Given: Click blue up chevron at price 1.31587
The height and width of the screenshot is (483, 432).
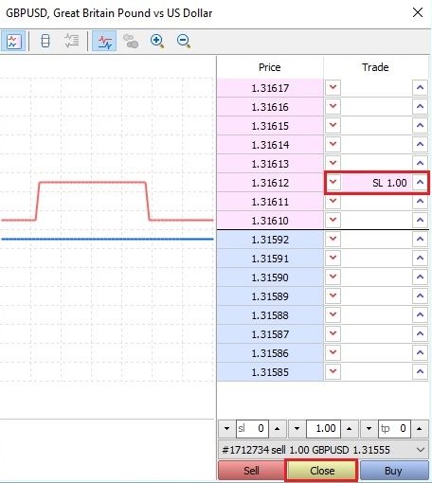Looking at the screenshot, I should [x=420, y=333].
